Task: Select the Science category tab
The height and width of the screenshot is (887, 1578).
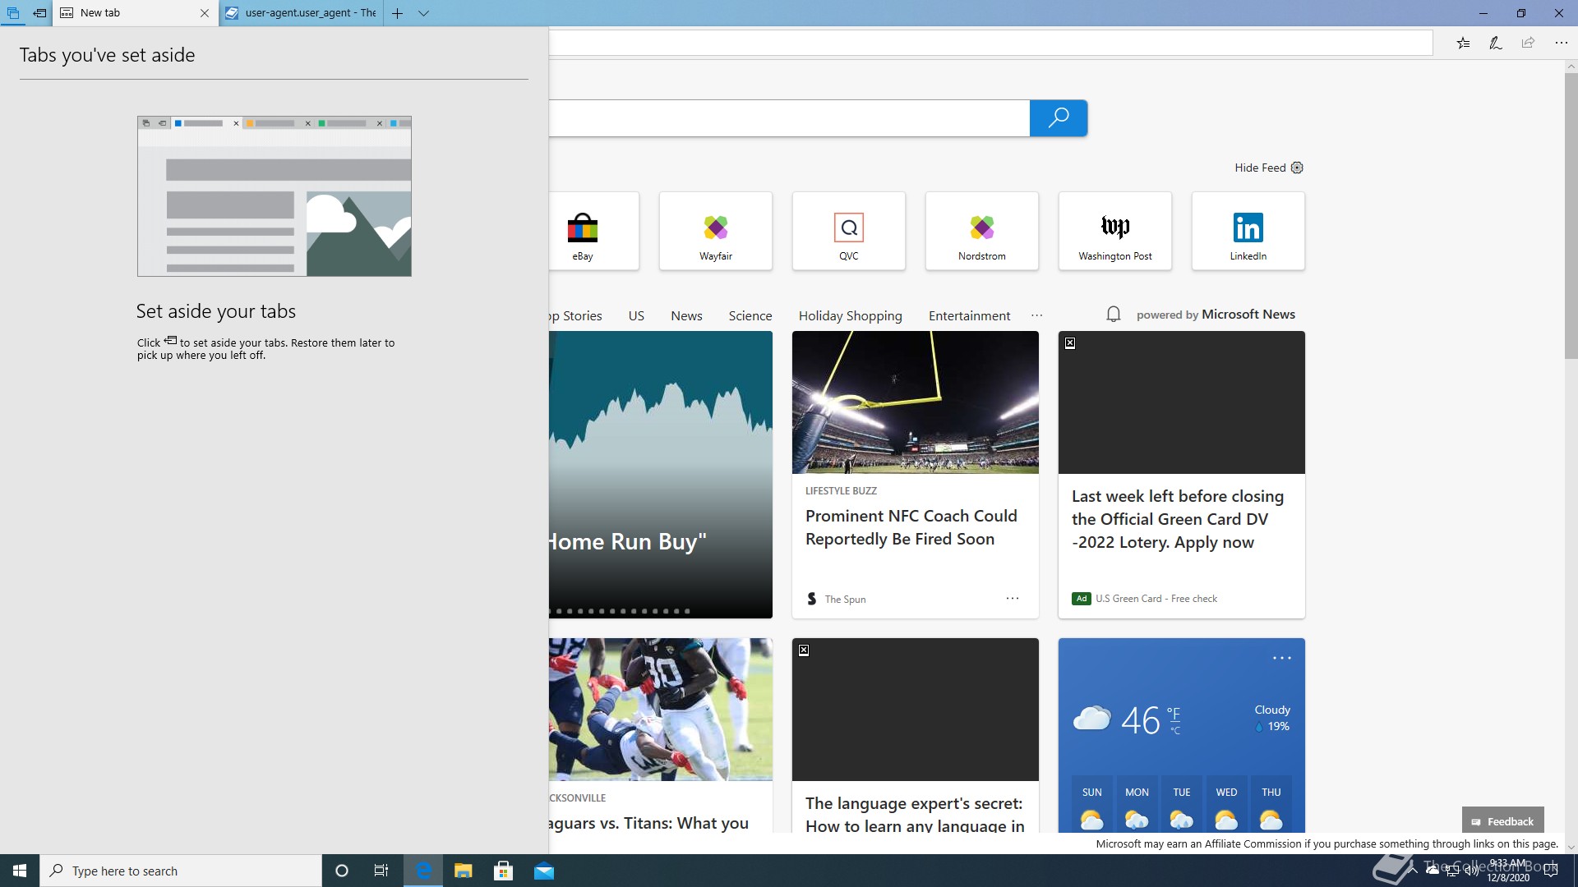Action: pos(750,315)
